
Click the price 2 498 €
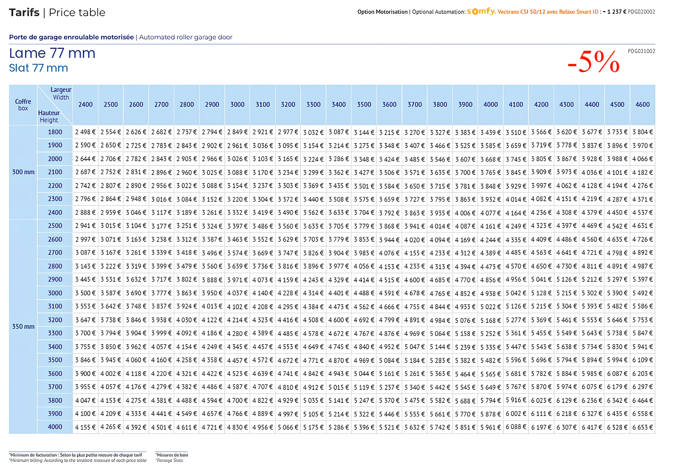tap(85, 132)
